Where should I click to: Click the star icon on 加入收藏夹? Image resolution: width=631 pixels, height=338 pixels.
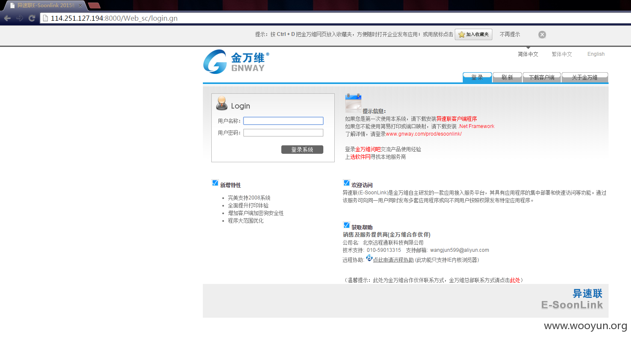(462, 35)
